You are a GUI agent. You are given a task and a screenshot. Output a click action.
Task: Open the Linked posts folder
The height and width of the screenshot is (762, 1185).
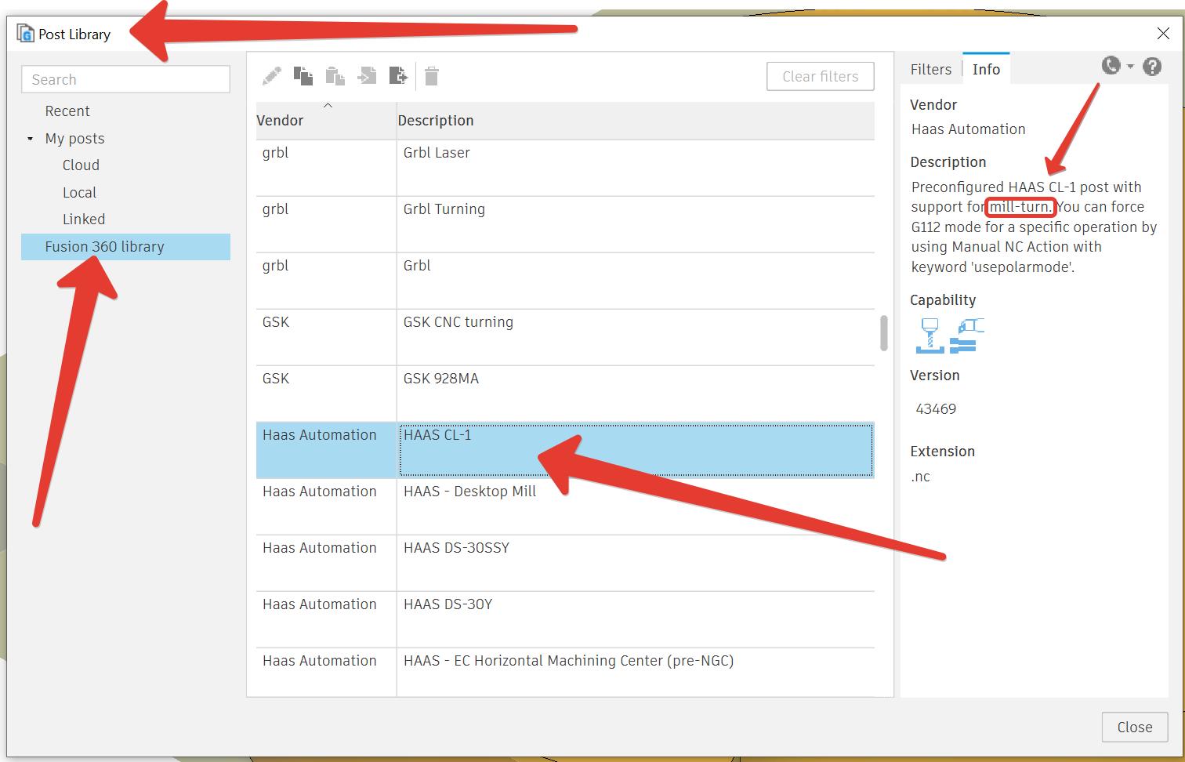tap(84, 219)
